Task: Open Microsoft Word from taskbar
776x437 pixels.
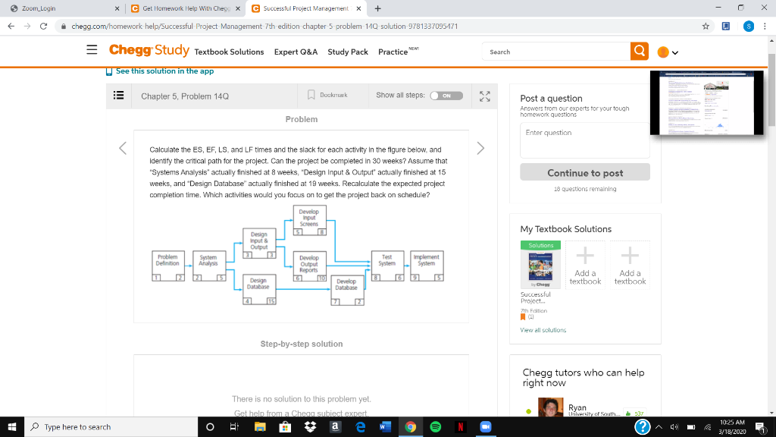Action: (385, 426)
